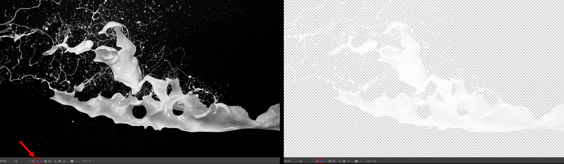This screenshot has width=564, height=164.
Task: Open Fast Previews options in right viewer
Action: point(317,161)
